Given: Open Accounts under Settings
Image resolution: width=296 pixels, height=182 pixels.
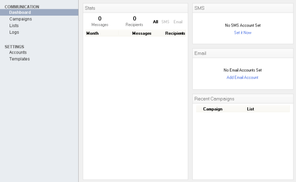Looking at the screenshot, I should click(18, 52).
